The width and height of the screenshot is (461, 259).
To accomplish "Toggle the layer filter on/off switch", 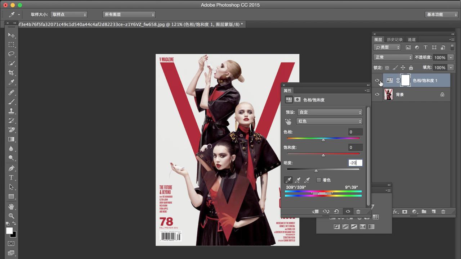I will click(452, 47).
